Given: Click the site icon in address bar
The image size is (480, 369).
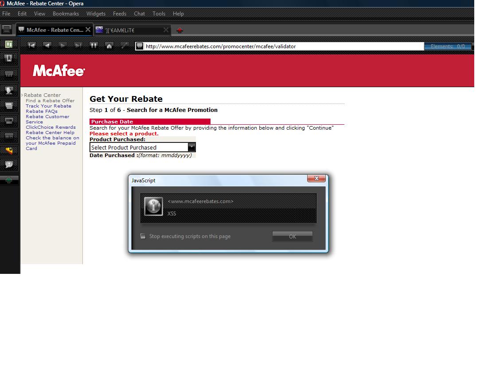Looking at the screenshot, I should (140, 46).
